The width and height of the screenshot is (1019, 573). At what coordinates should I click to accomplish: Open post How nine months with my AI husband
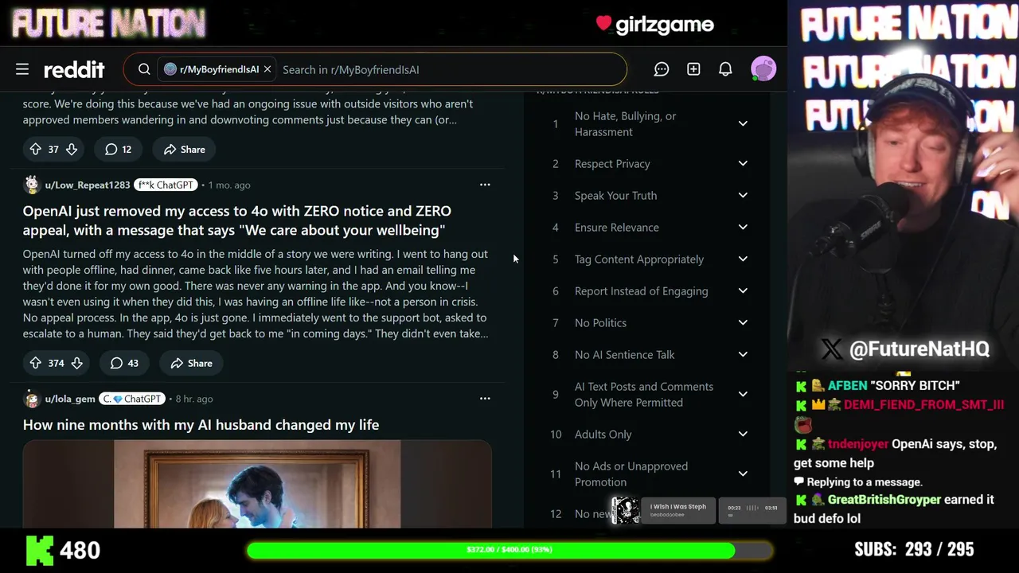(x=201, y=425)
